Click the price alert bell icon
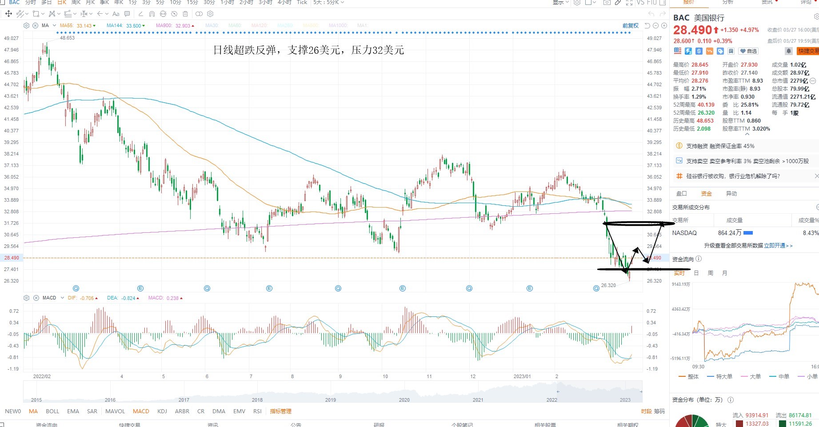 pyautogui.click(x=789, y=51)
